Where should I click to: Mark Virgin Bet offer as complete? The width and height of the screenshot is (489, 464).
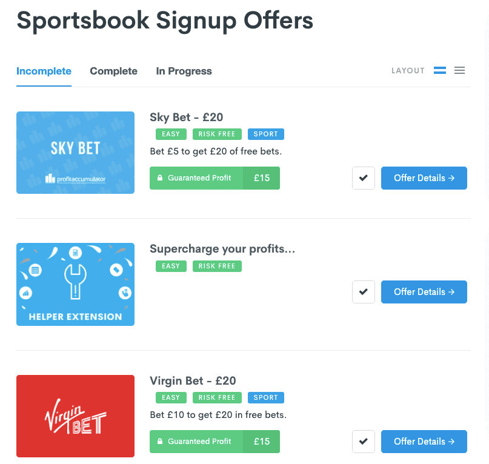coord(364,442)
